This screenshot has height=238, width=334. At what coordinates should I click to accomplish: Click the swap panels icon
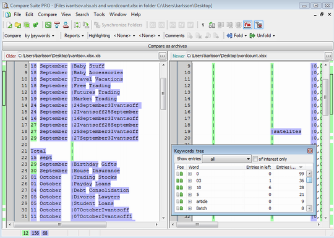[77, 25]
